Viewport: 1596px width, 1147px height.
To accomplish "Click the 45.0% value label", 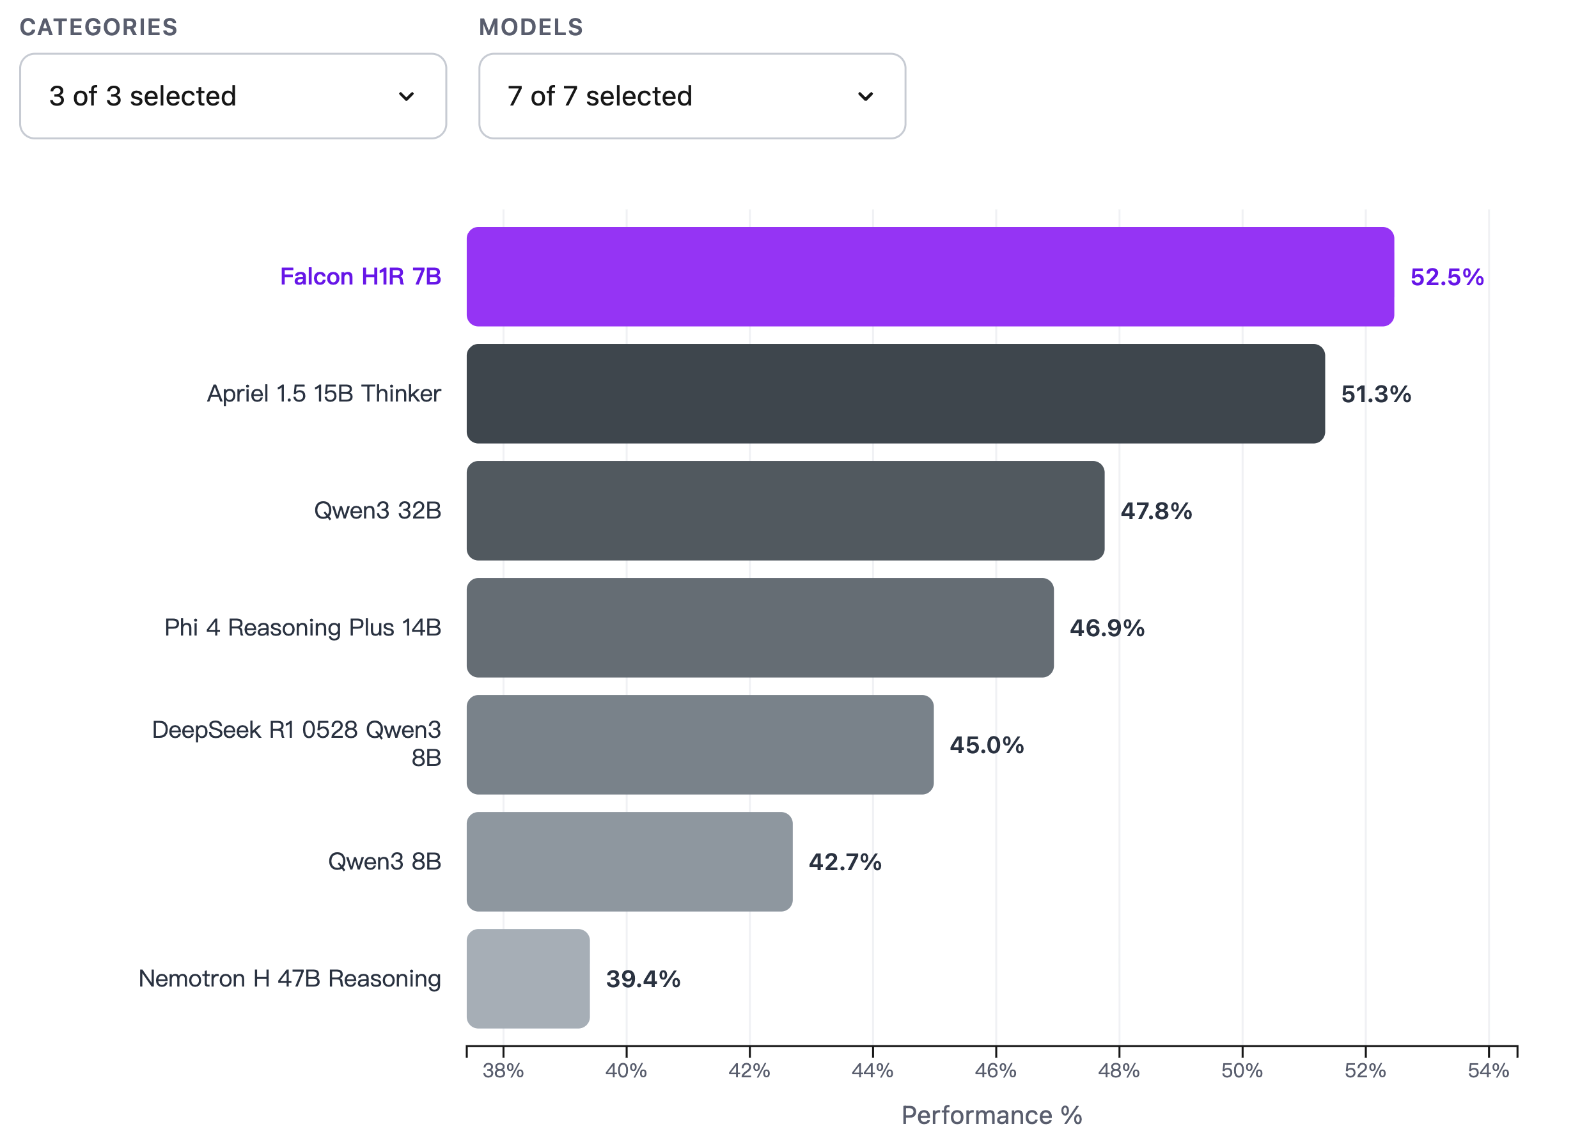I will (x=987, y=745).
